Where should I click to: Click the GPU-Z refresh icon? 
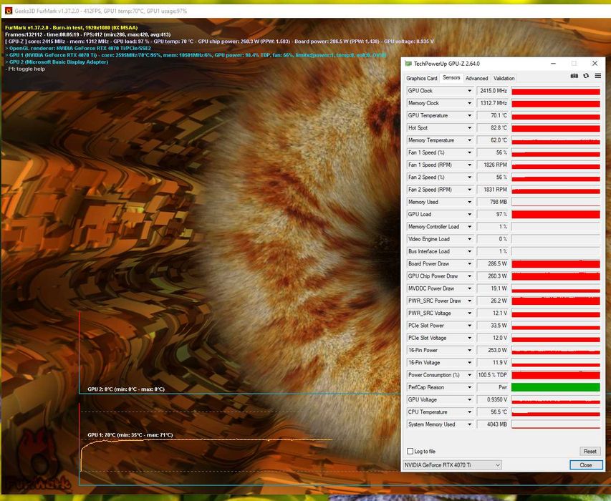[586, 76]
